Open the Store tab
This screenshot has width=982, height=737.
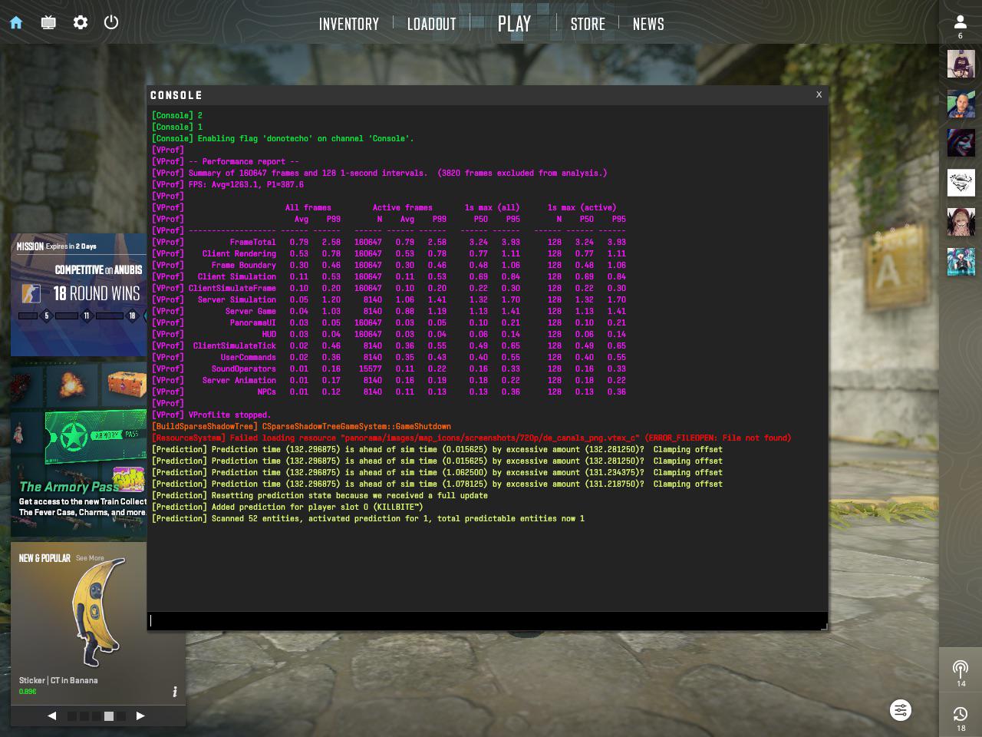[x=588, y=25]
